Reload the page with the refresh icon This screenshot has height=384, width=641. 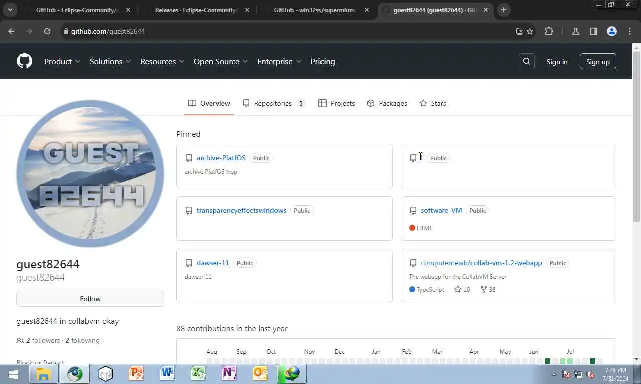click(x=47, y=31)
